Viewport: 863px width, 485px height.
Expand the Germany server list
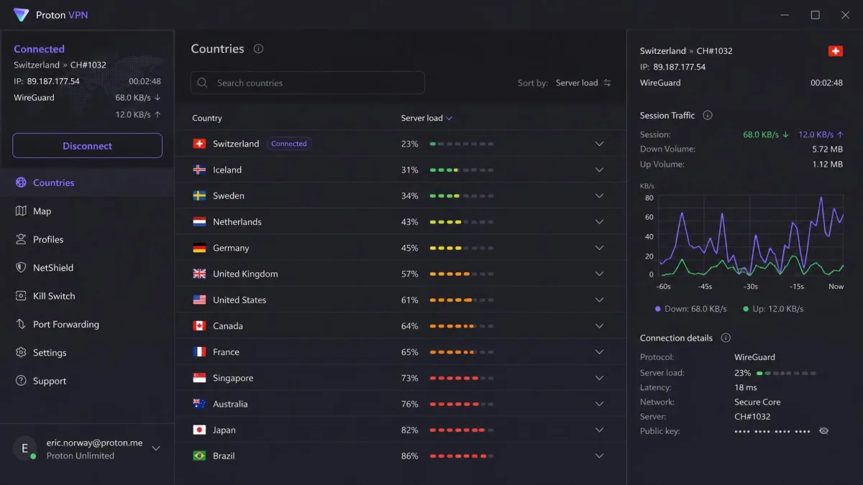(x=599, y=248)
